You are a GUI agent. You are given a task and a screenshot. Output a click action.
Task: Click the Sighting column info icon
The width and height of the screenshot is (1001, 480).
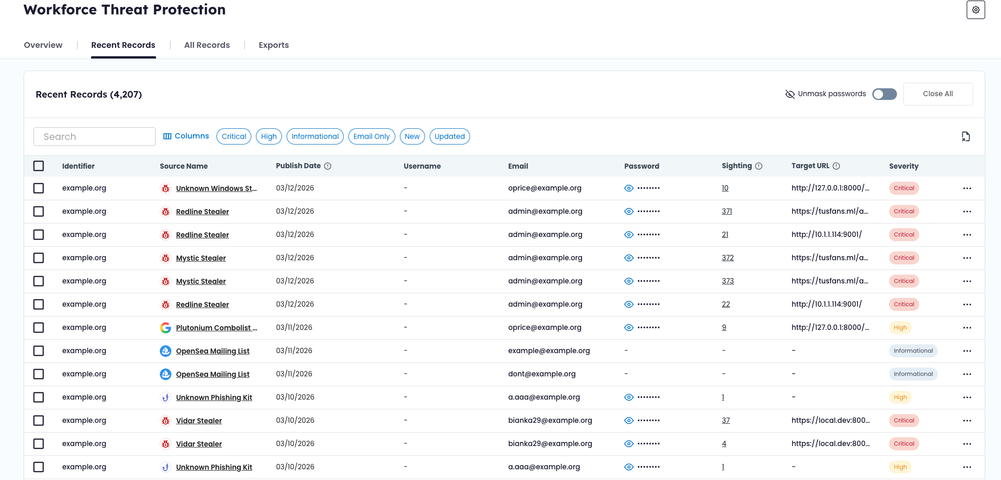(759, 166)
